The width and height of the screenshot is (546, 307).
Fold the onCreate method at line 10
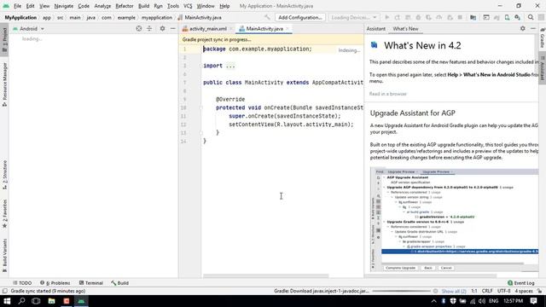pos(201,107)
